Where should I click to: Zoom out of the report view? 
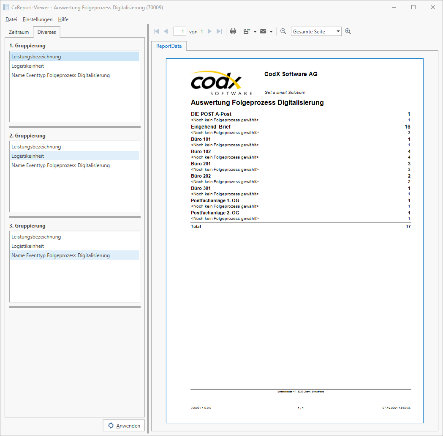(x=283, y=31)
